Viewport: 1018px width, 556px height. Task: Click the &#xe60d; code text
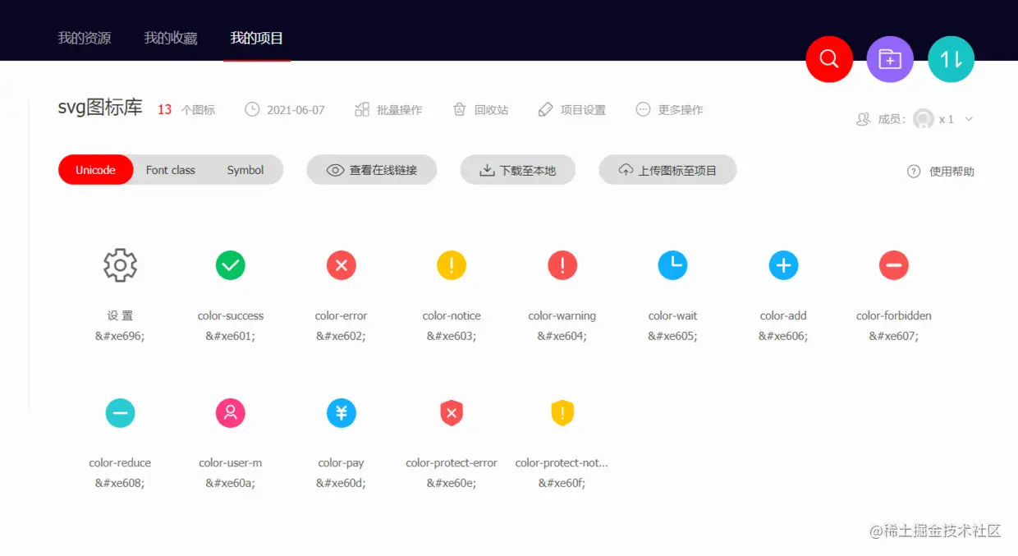[x=341, y=483]
